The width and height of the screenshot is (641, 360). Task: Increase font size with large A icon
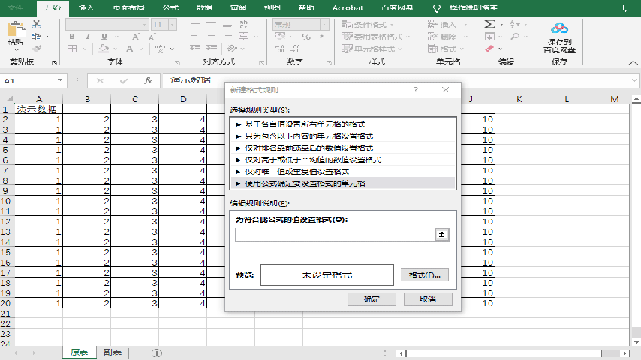click(136, 37)
